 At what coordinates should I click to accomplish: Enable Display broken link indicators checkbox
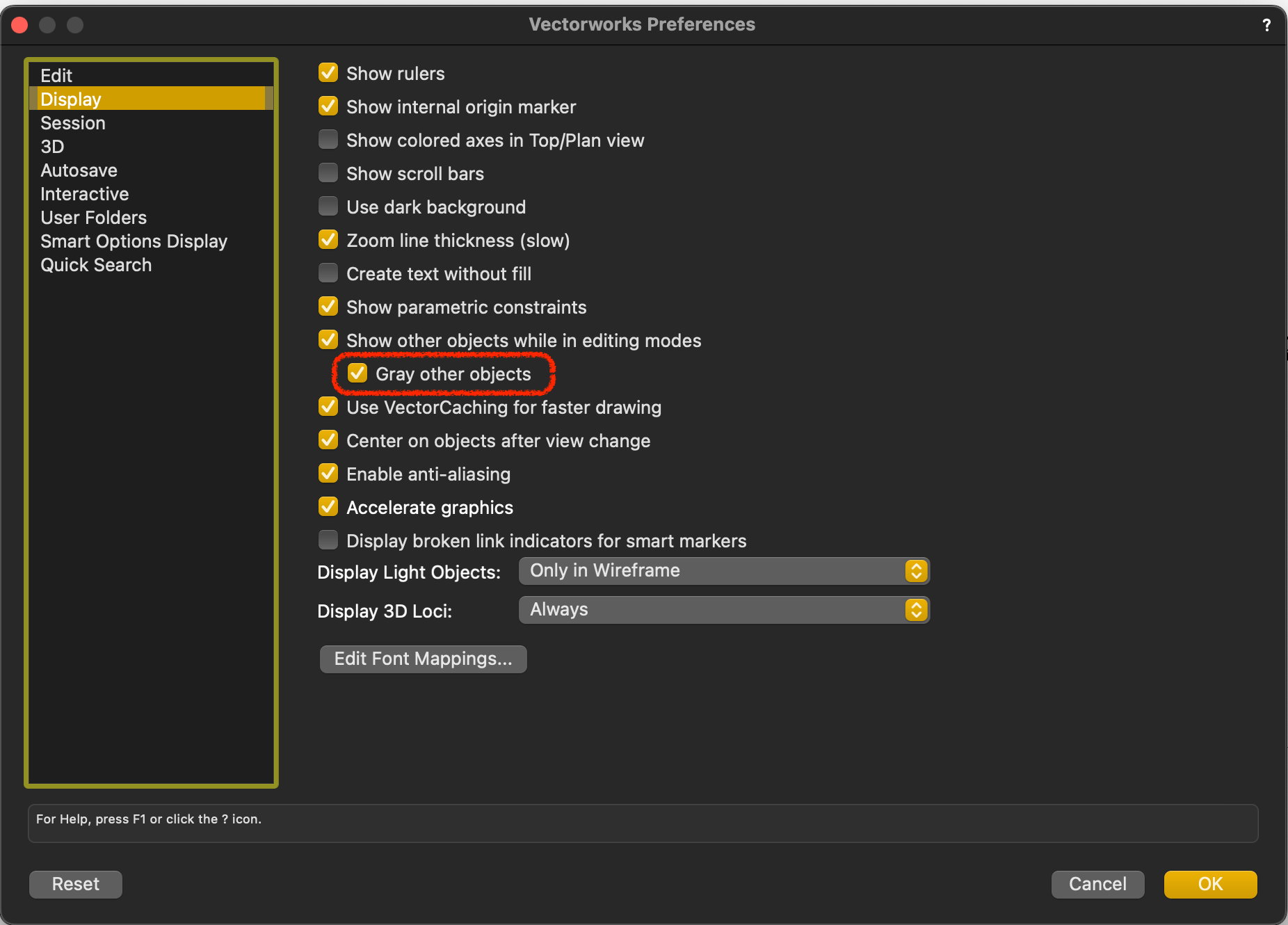(328, 540)
